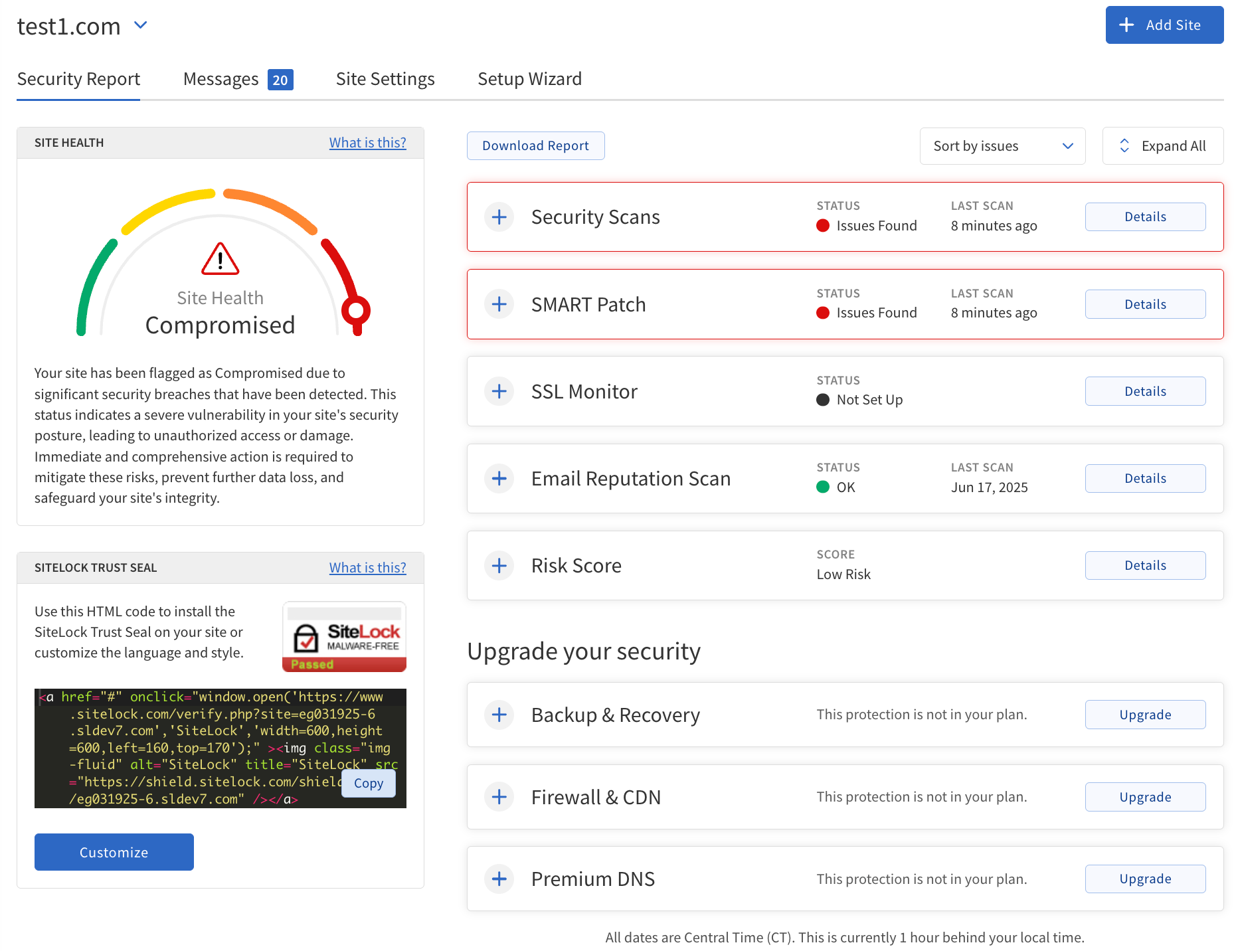Viewport: 1234px width, 951px height.
Task: Click the Upgrade your security heading
Action: 584,651
